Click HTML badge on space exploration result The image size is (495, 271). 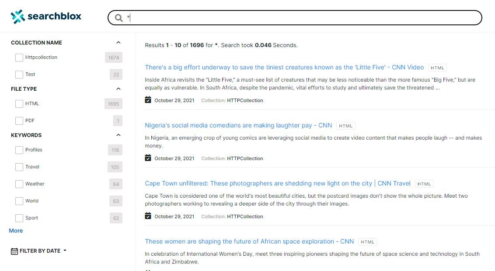367,242
